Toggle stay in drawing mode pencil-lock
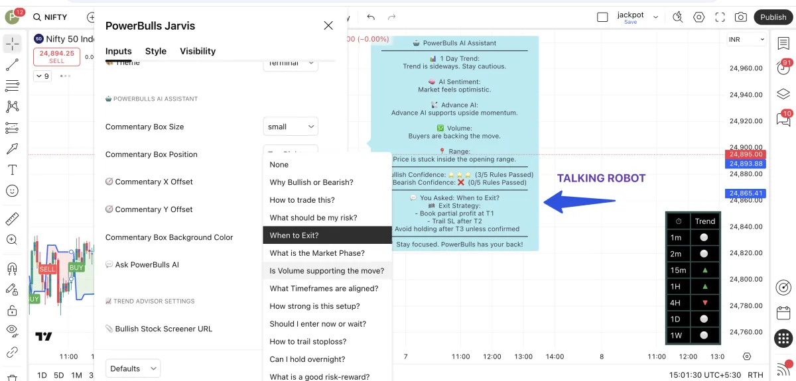 [12, 290]
